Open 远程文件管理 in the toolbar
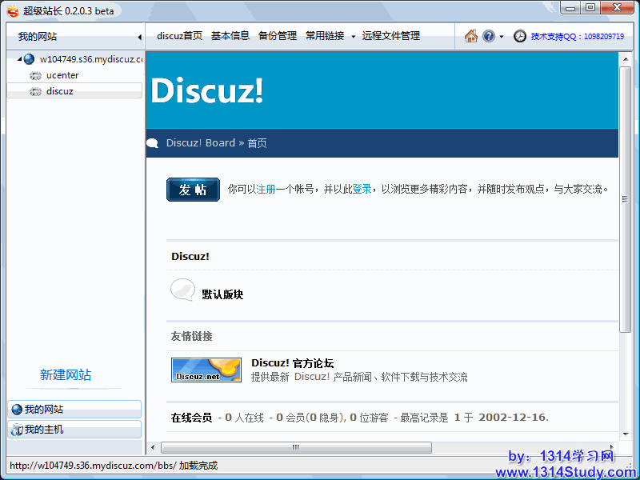The width and height of the screenshot is (640, 480). 391,36
